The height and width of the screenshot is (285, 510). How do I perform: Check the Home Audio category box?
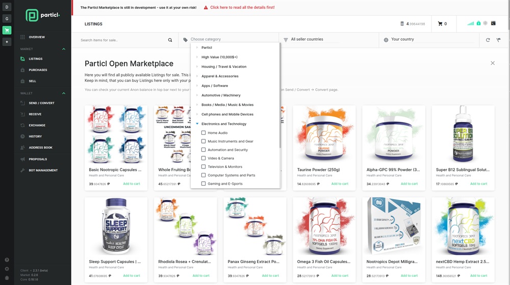pos(203,133)
